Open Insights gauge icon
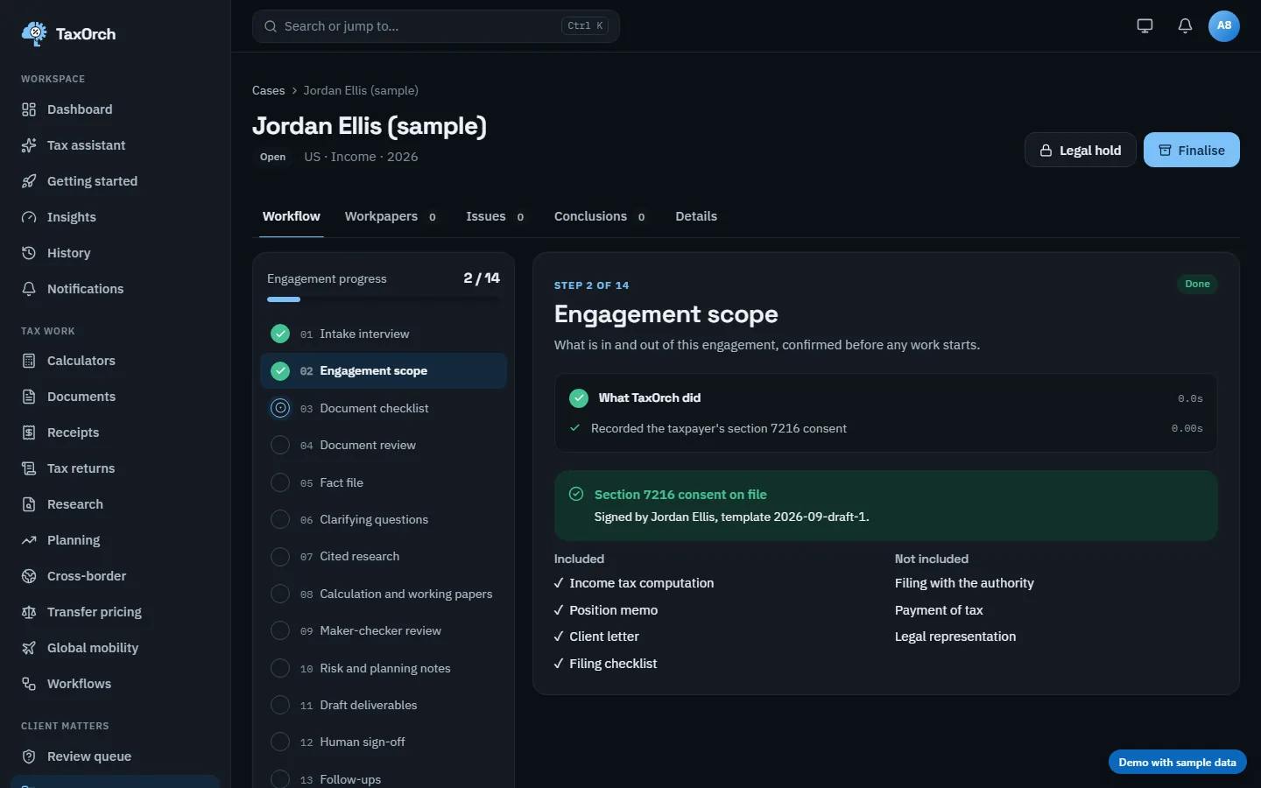1261x788 pixels. 29,217
